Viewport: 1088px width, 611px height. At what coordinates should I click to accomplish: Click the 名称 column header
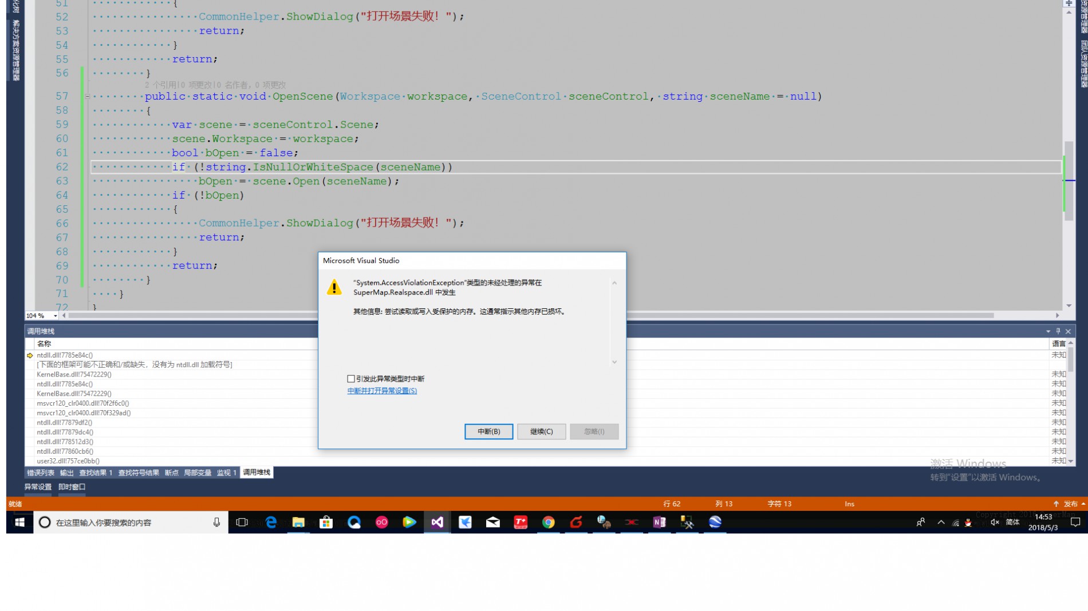click(44, 344)
